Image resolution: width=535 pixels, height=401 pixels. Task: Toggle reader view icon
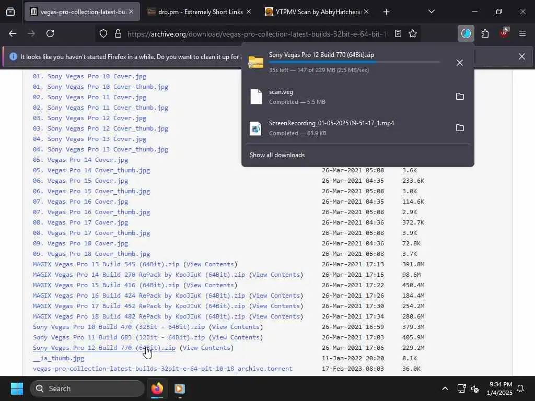[x=398, y=33]
